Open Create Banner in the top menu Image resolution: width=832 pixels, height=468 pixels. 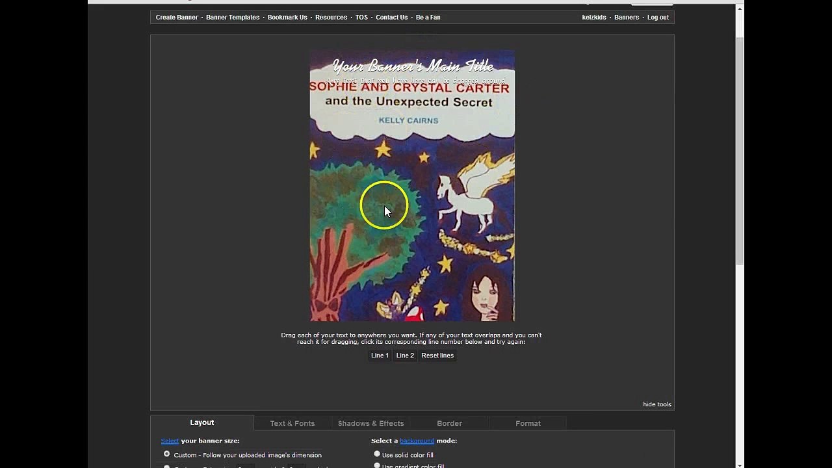pyautogui.click(x=177, y=18)
